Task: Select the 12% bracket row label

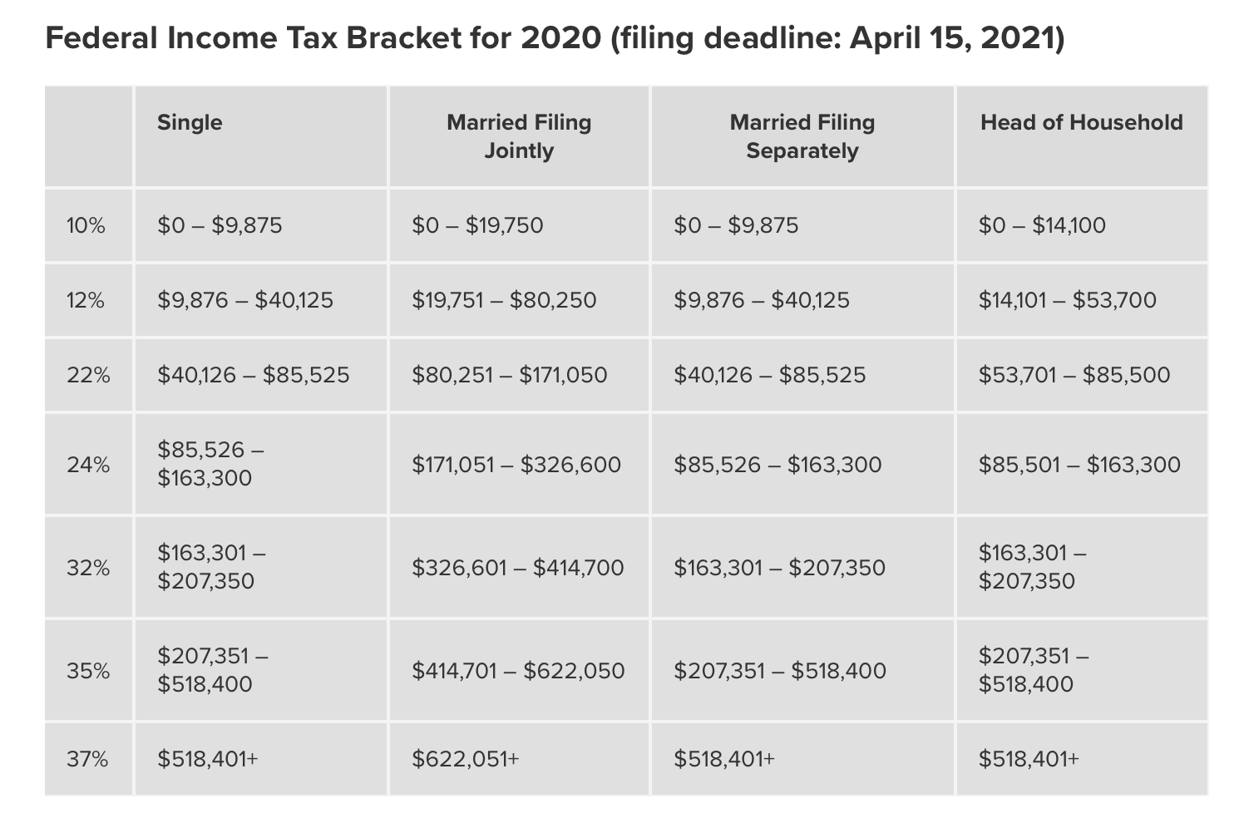Action: click(x=86, y=300)
